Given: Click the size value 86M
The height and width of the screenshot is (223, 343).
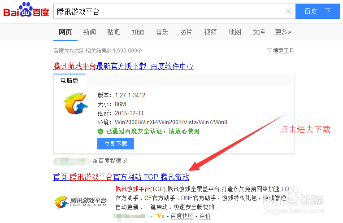Looking at the screenshot, I should pos(120,105).
